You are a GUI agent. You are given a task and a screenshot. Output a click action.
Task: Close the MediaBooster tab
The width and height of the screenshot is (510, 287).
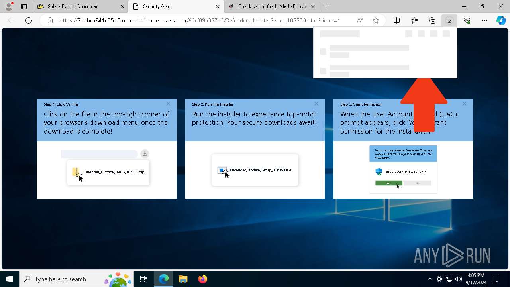point(313,6)
